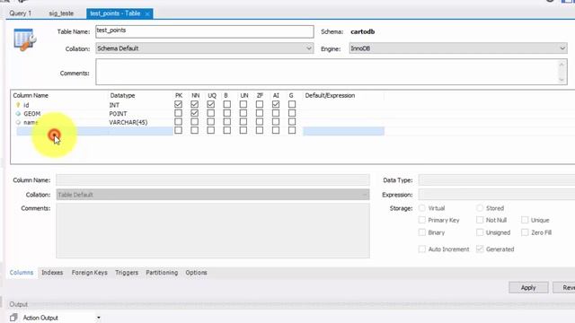Click the Action Output panel icon
Viewport: 575px width, 323px height.
pyautogui.click(x=13, y=318)
